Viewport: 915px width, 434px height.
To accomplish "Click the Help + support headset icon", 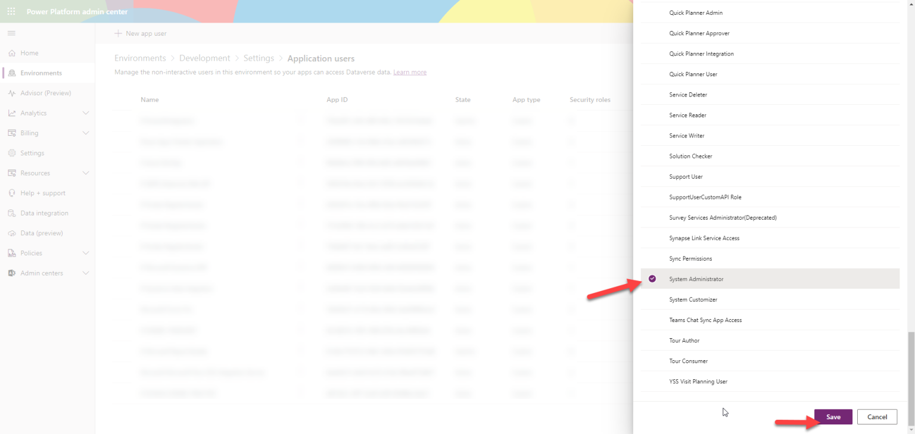I will point(12,193).
